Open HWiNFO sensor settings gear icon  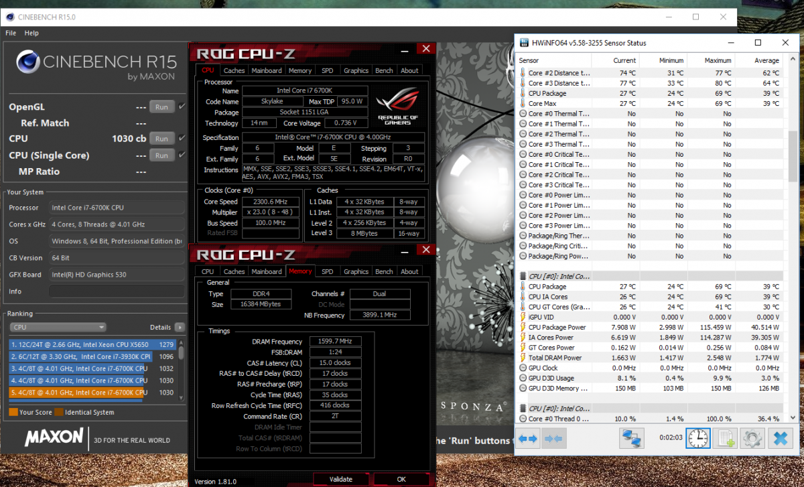(752, 439)
